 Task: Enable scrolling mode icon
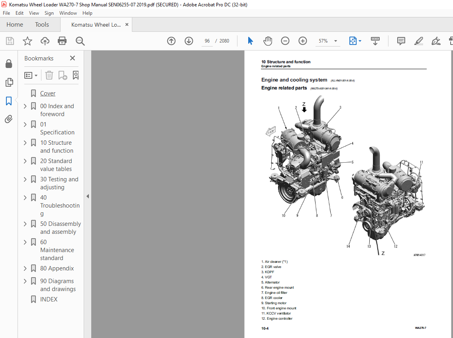(x=375, y=41)
